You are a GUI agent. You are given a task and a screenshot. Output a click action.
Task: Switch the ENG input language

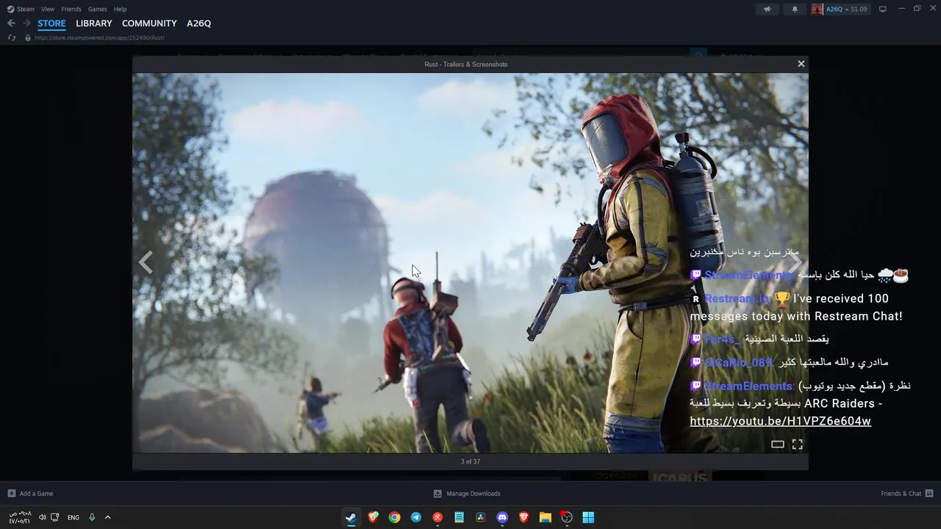pos(74,517)
